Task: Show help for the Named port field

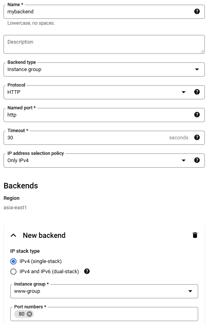Action: coord(197,115)
